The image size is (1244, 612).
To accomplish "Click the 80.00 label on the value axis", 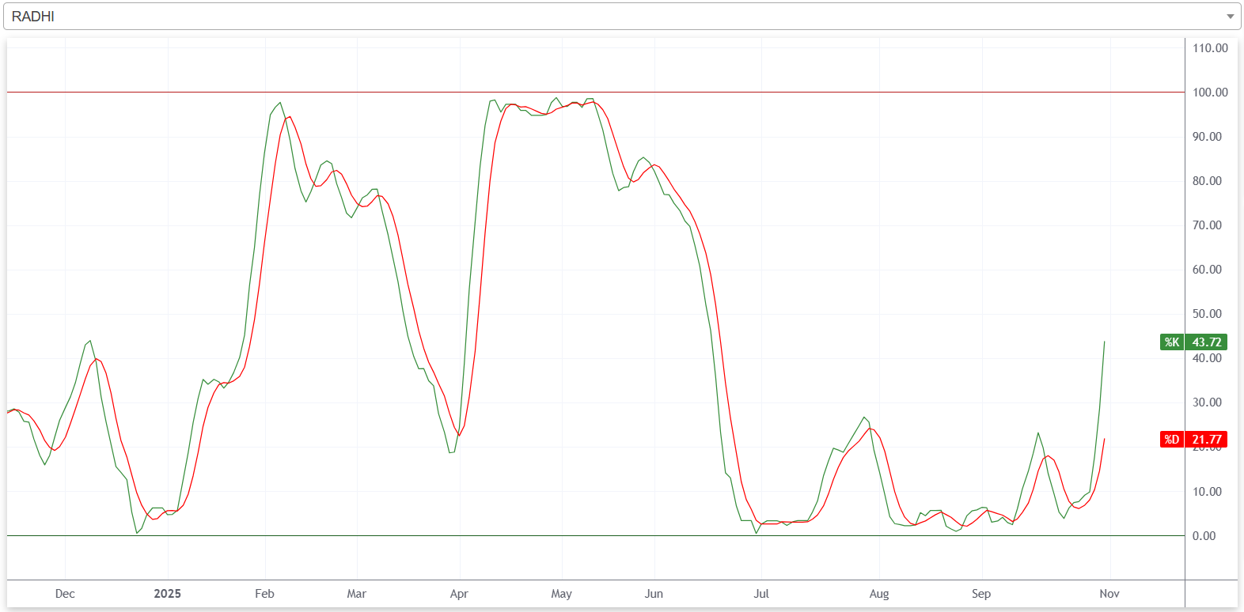I will (x=1207, y=181).
